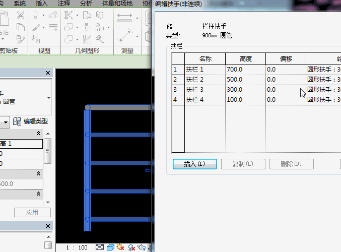Click the 高度 column header
Image resolution: width=341 pixels, height=252 pixels.
pos(245,59)
